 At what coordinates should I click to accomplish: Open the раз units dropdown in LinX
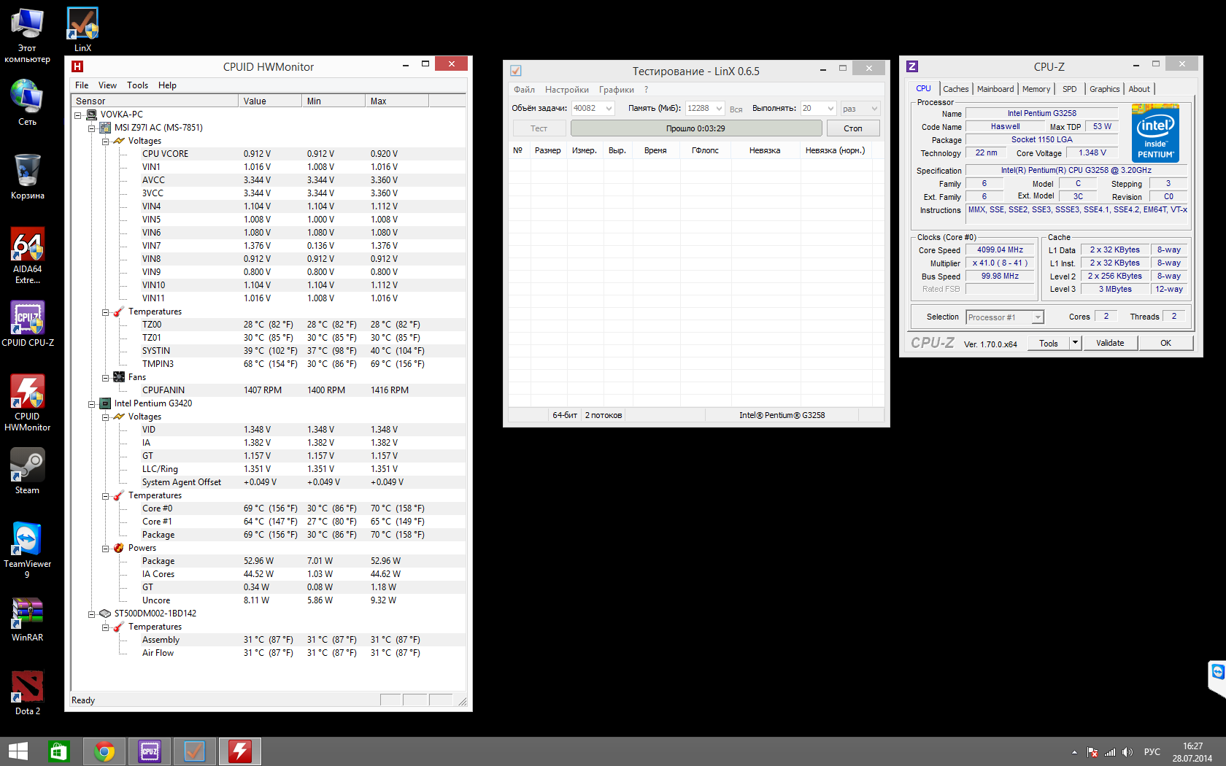(x=874, y=108)
